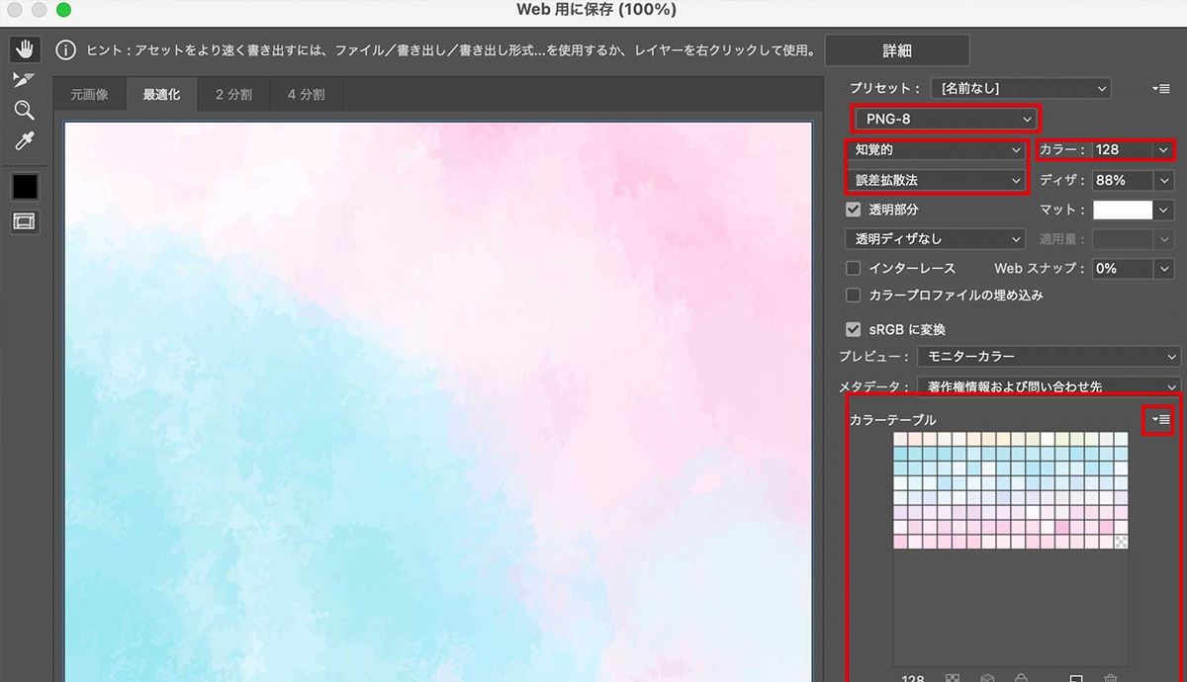Open the プリセット dropdown
Screen dimensions: 1187x682
click(1023, 89)
